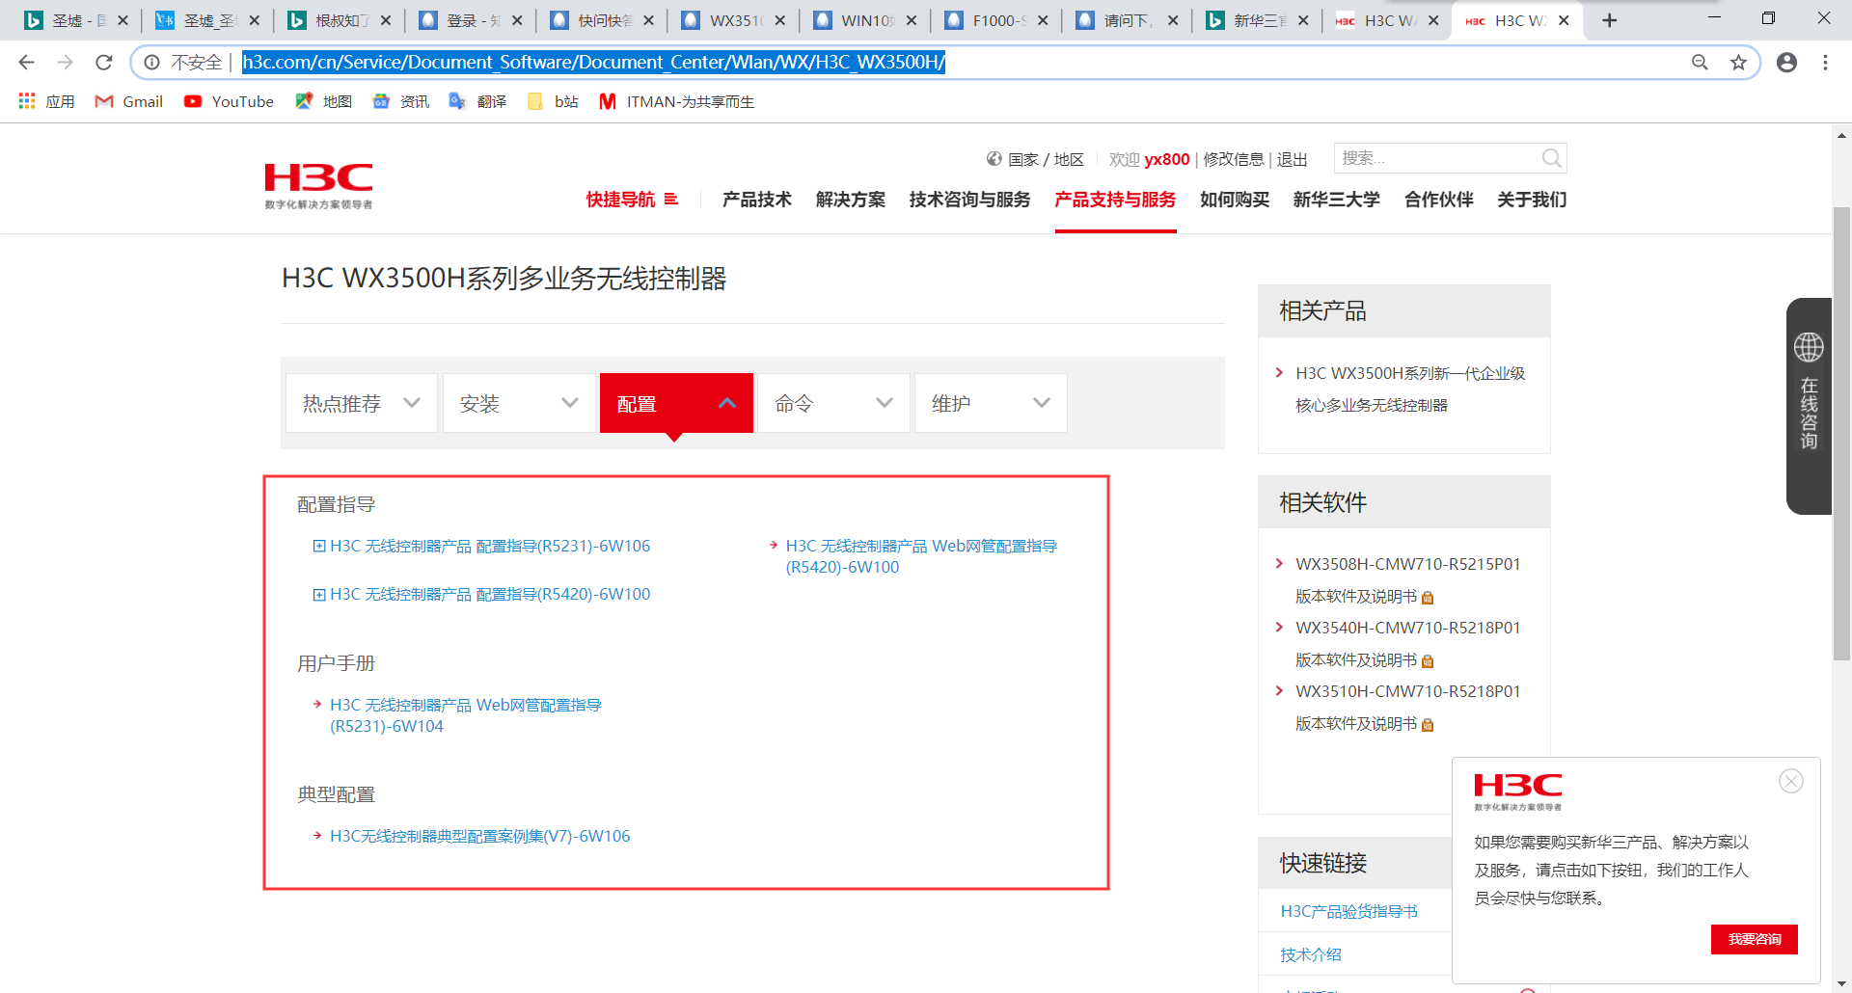Screen dimensions: 1852x993
Task: Open the 在线咨询 online consultation widget
Action: 1809,405
